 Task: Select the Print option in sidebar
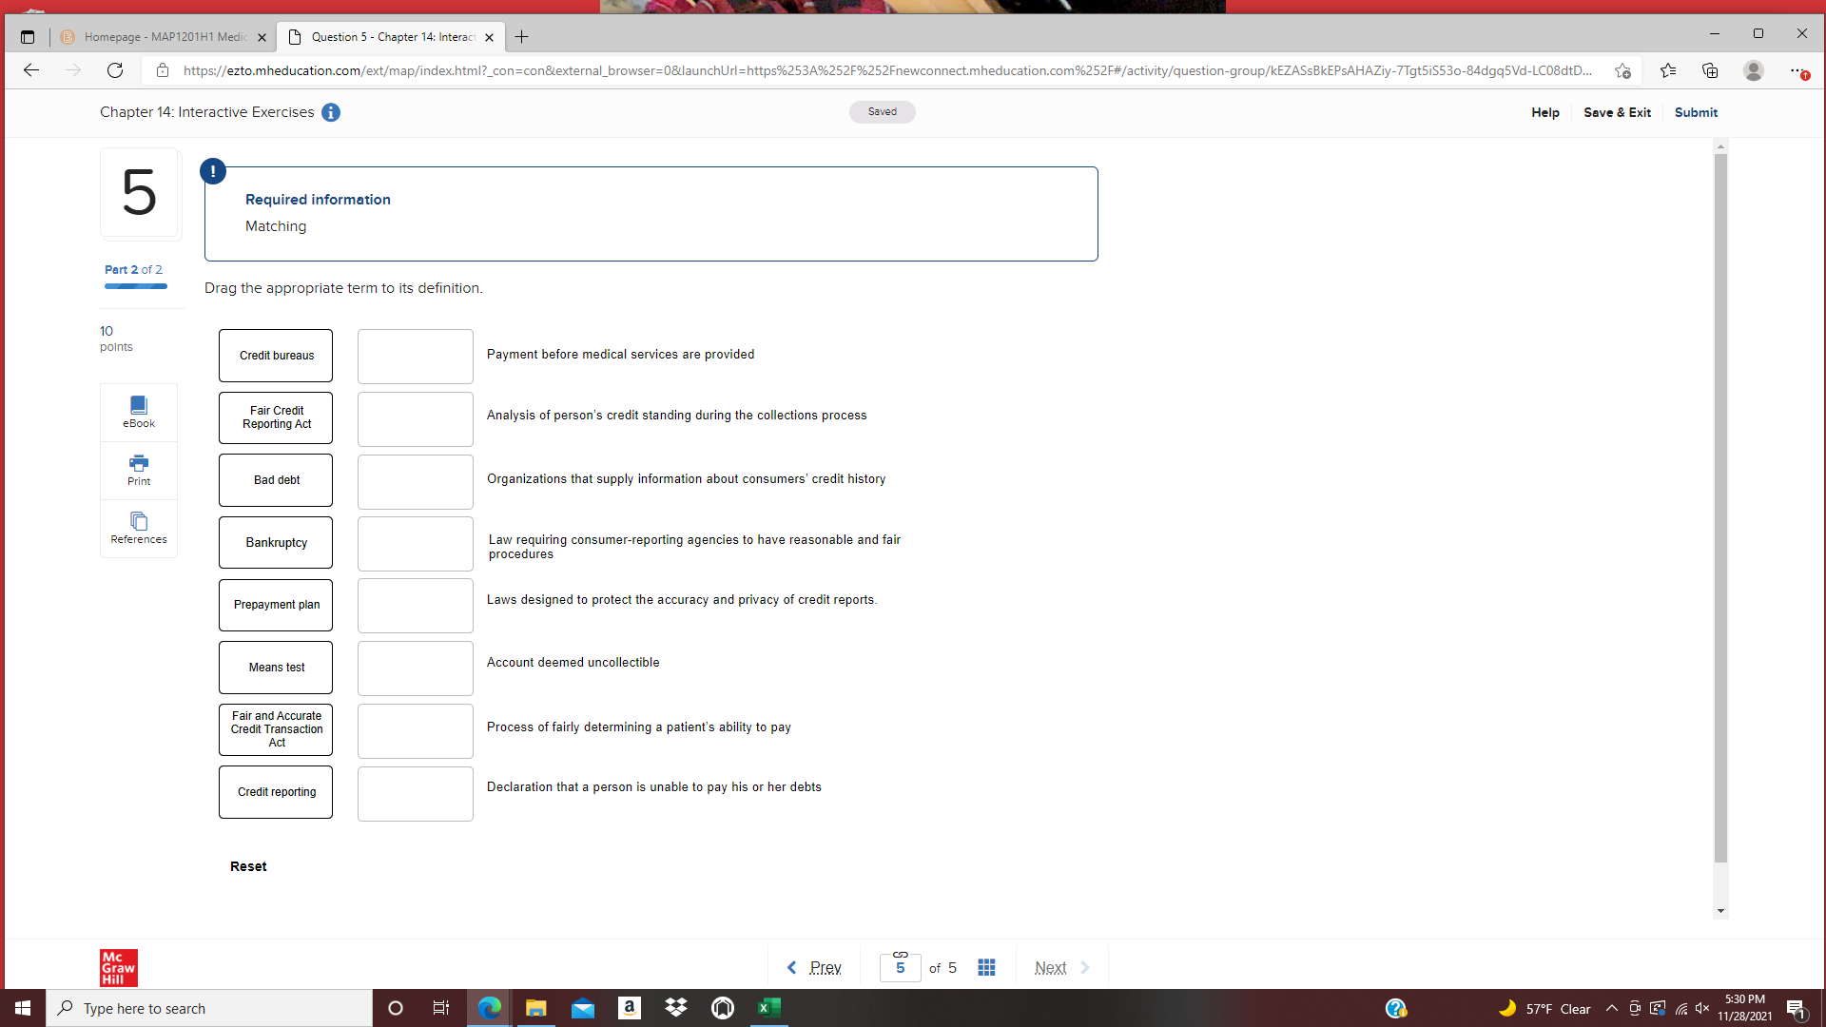pyautogui.click(x=138, y=469)
